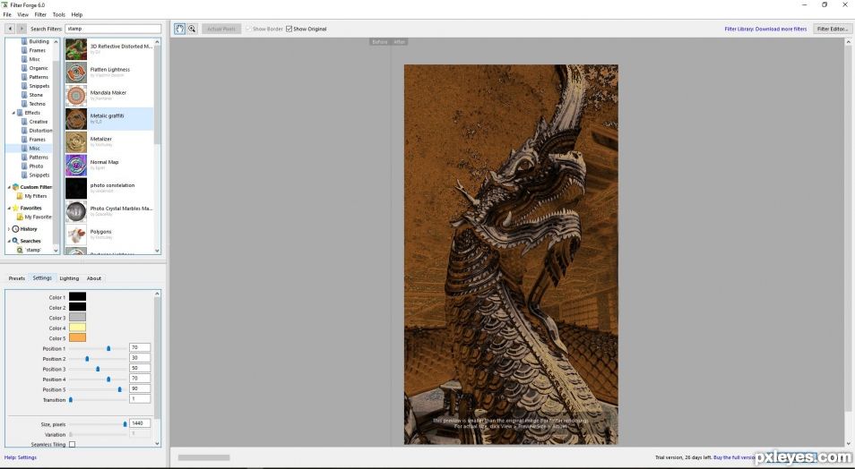Open the Organic category folder icon
The width and height of the screenshot is (855, 469).
24,68
